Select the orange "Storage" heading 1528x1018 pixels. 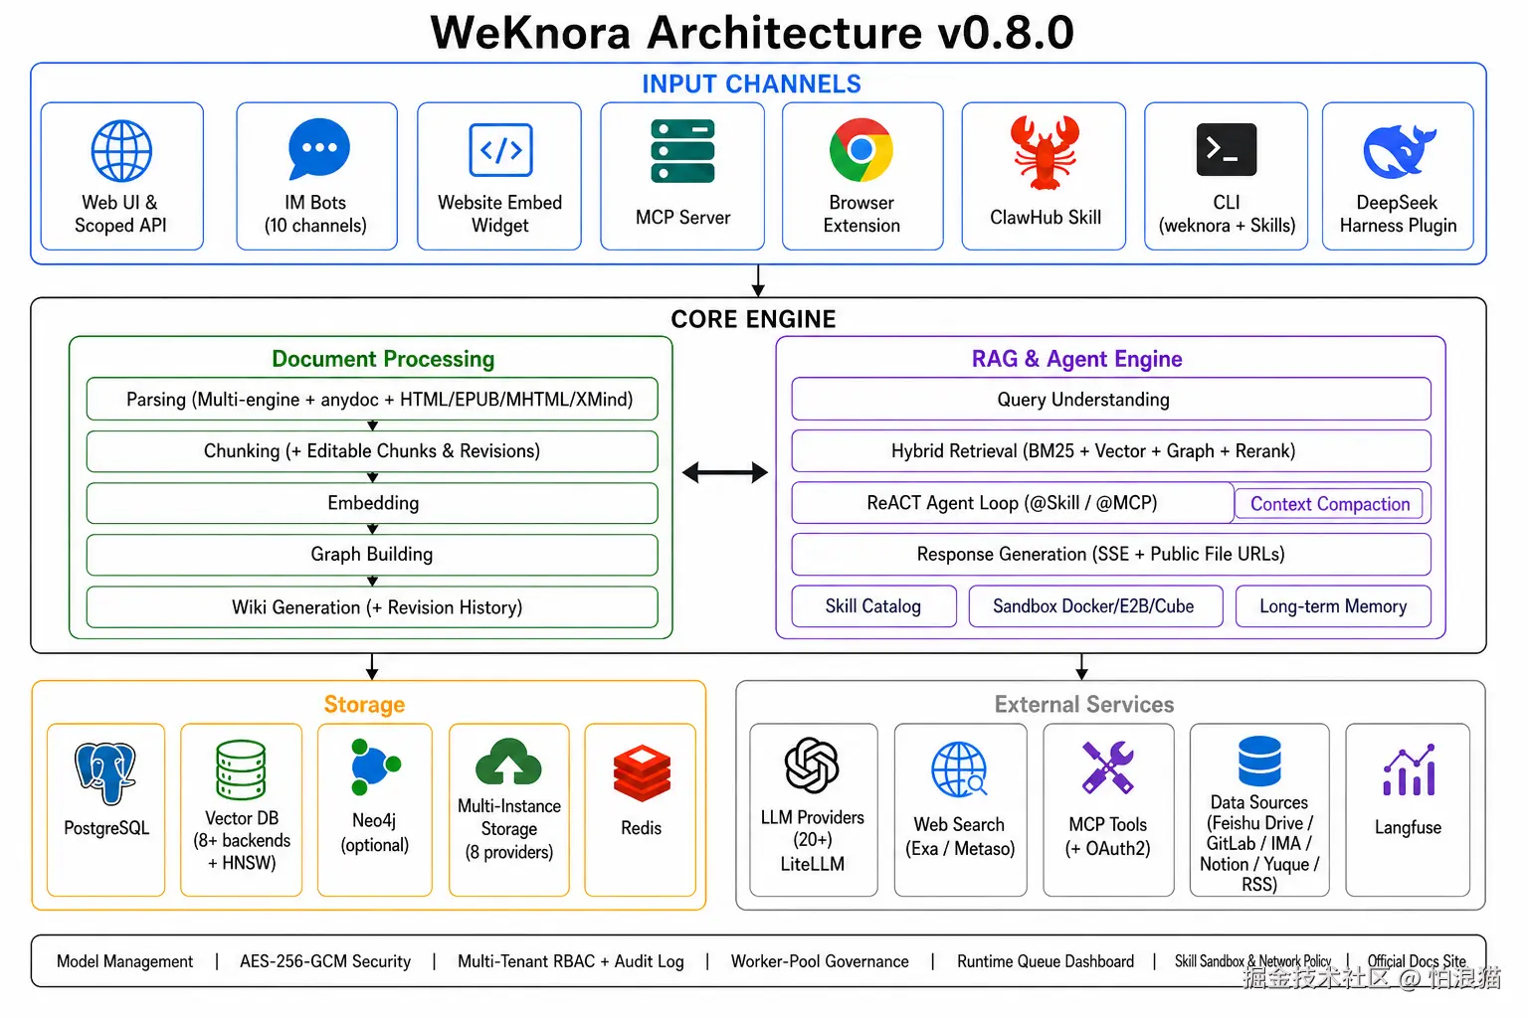coord(364,705)
